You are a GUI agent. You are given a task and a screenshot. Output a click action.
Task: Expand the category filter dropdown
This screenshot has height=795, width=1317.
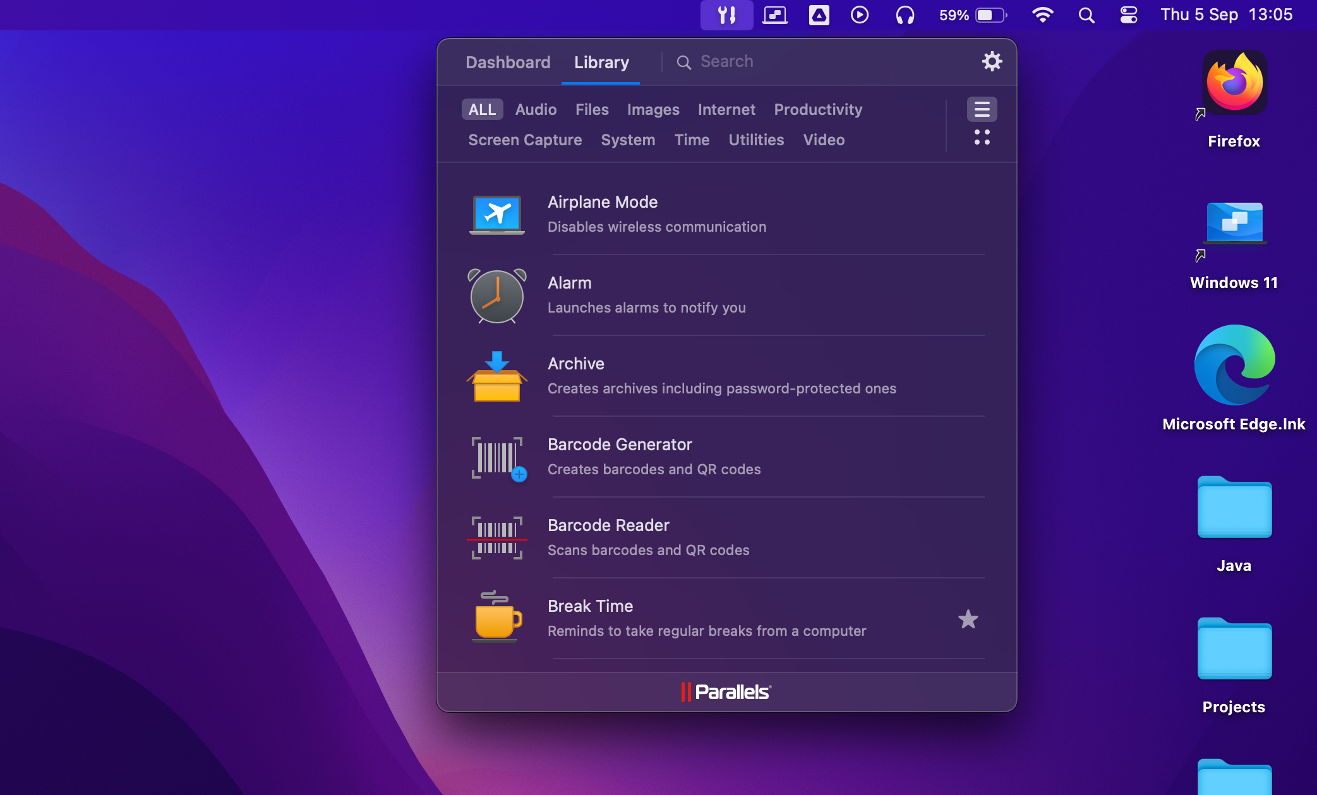point(982,109)
